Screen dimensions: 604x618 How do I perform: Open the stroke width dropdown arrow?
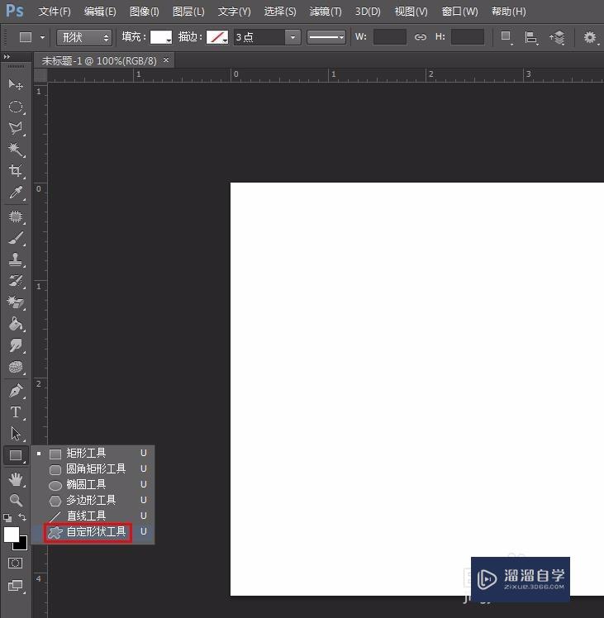(x=293, y=37)
